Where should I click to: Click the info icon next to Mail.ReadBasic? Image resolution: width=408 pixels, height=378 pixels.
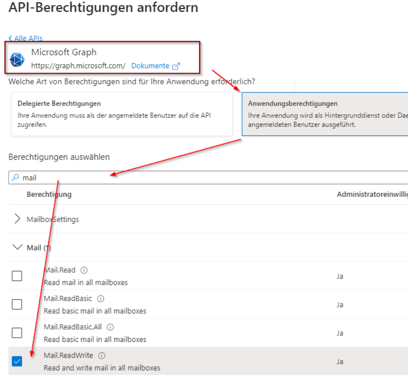[101, 299]
